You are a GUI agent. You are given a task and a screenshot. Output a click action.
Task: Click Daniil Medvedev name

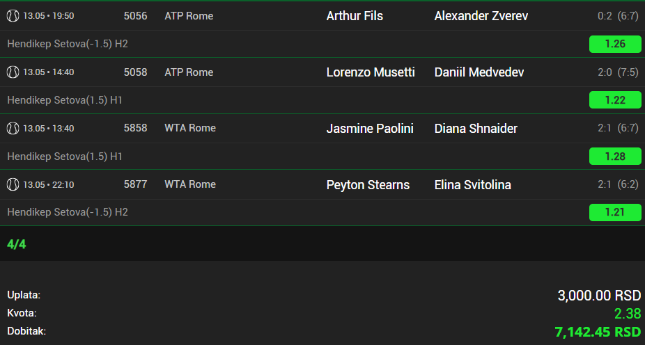[x=479, y=72]
